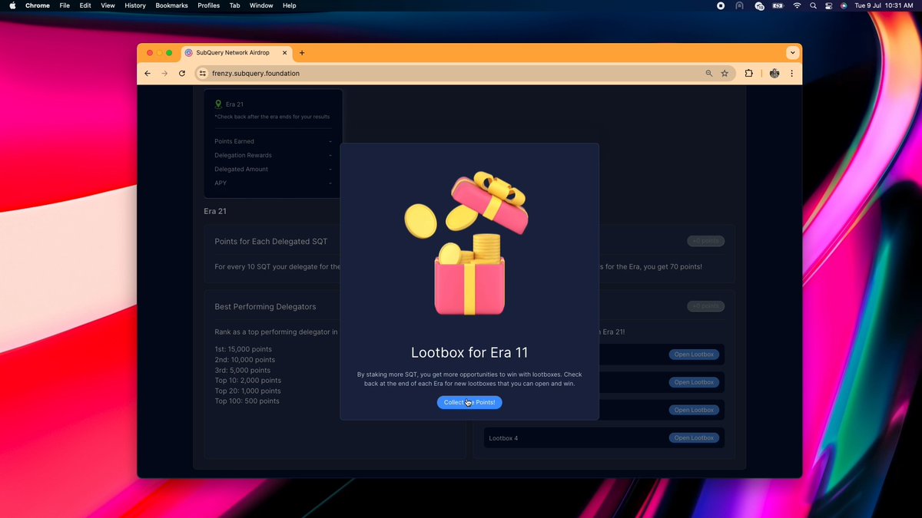Viewport: 922px width, 518px height.
Task: Go back to the previous page
Action: tap(148, 74)
